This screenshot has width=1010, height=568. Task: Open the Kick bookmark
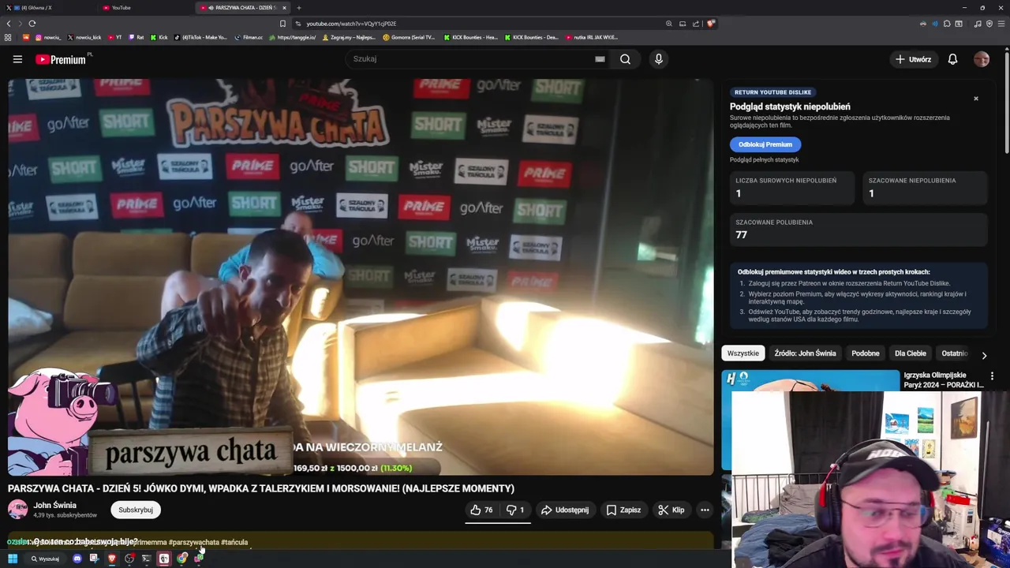[159, 37]
